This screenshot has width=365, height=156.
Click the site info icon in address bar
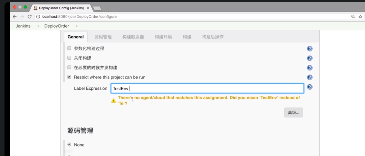[x=38, y=17]
